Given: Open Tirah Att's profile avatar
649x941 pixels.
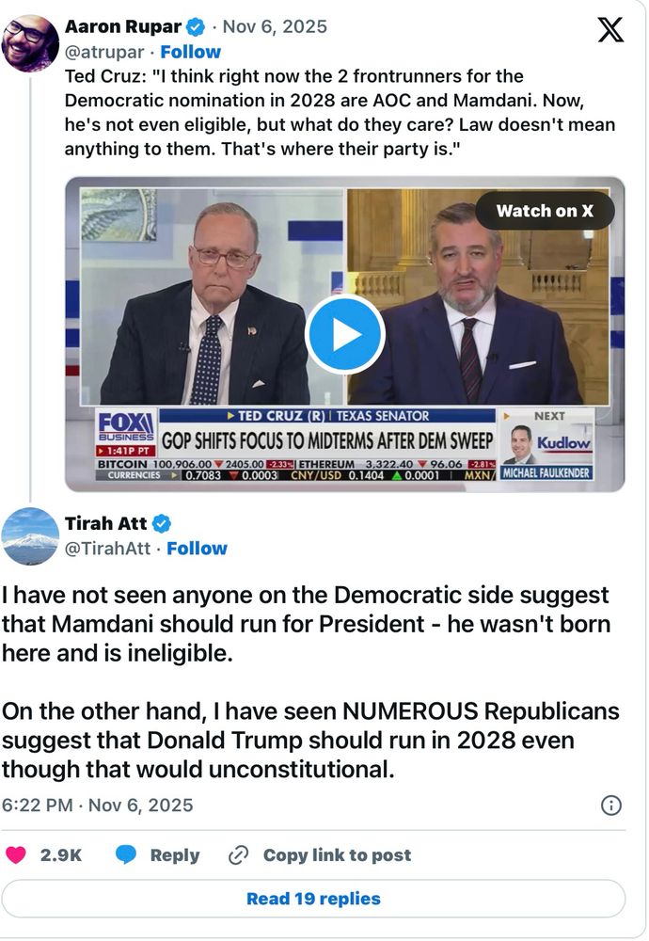Looking at the screenshot, I should point(30,536).
